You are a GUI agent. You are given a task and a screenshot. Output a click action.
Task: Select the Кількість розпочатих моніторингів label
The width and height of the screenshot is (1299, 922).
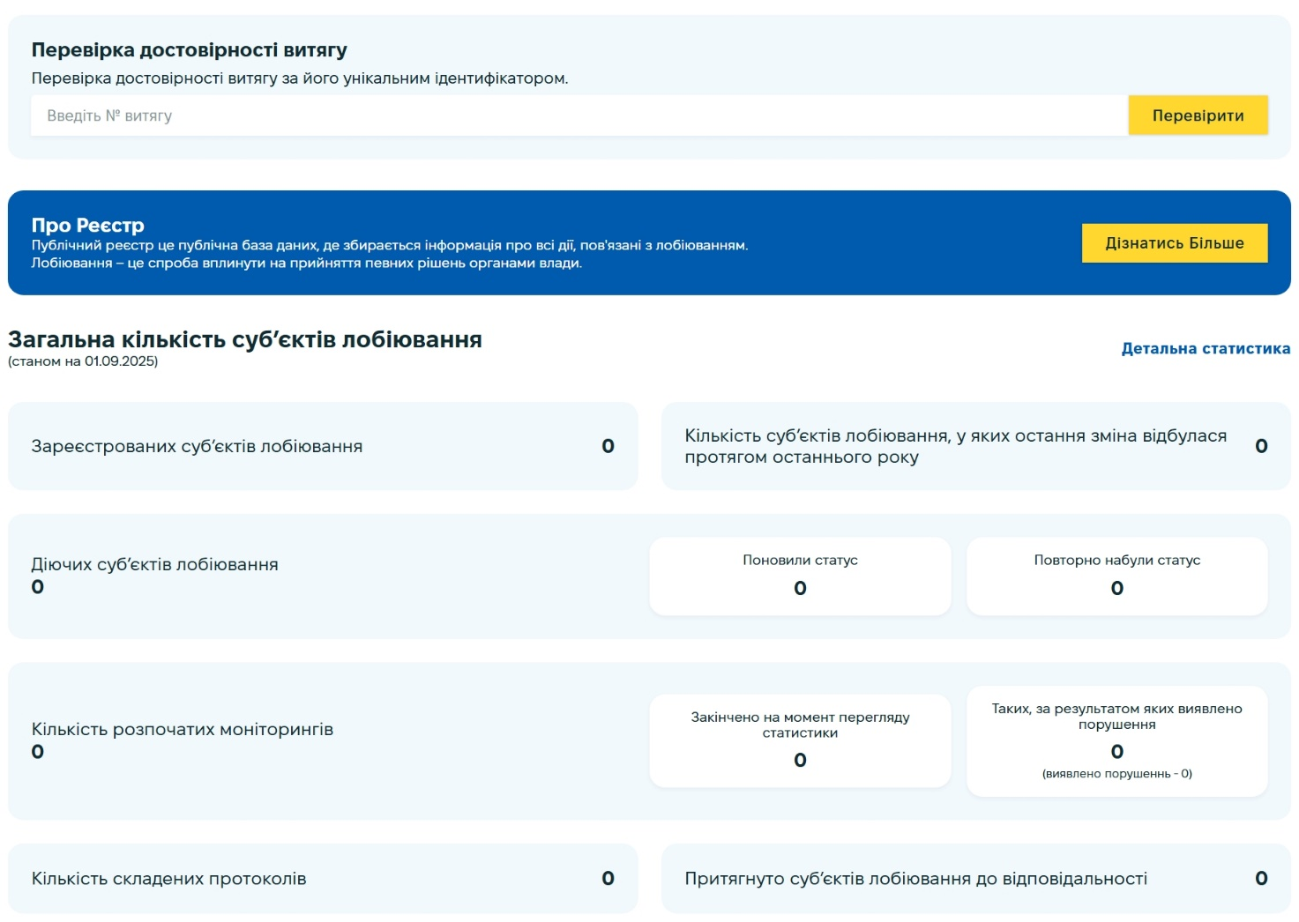(182, 730)
